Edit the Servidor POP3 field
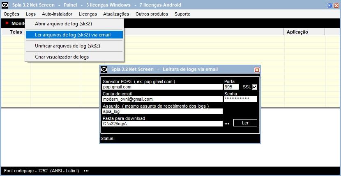The image size is (341, 176). tap(162, 87)
